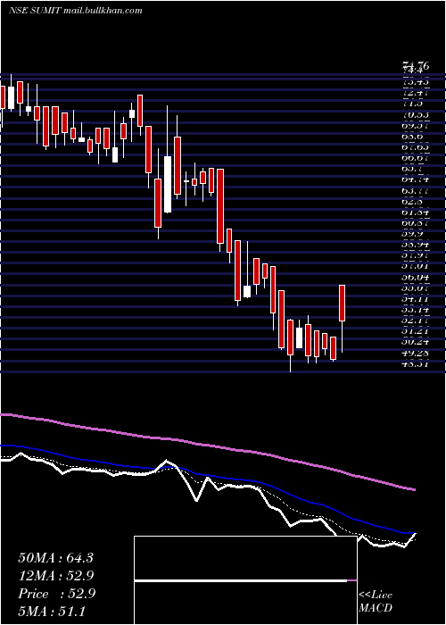Click the 52.17 price axis label

tap(416, 320)
